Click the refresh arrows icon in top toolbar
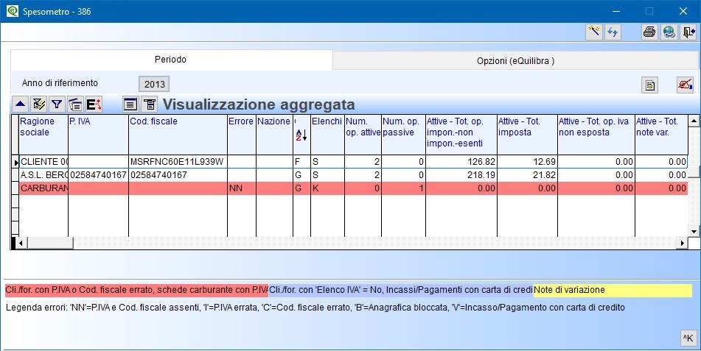This screenshot has height=351, width=701. [612, 32]
